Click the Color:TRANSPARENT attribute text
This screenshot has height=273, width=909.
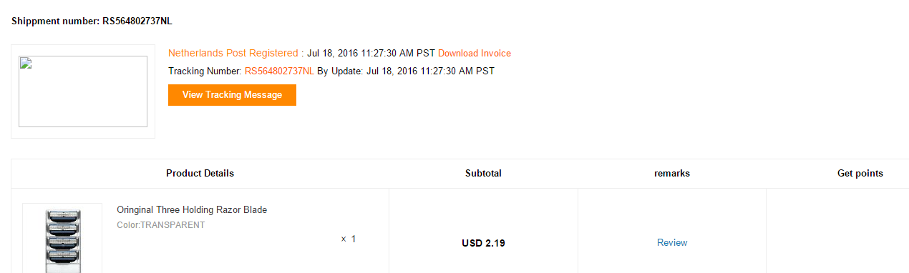click(x=161, y=225)
